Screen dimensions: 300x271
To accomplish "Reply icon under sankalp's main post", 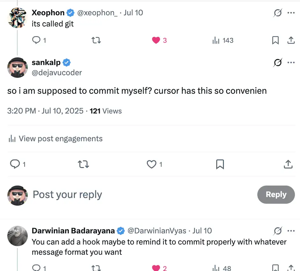I will tap(15, 164).
